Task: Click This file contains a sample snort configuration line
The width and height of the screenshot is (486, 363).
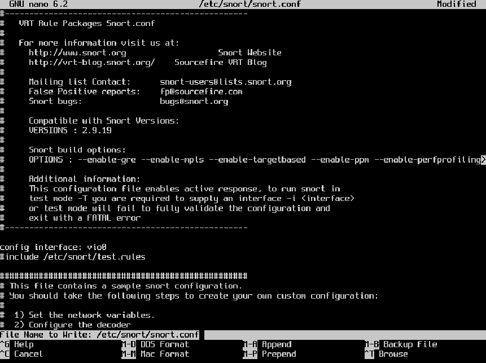Action: 121,286
